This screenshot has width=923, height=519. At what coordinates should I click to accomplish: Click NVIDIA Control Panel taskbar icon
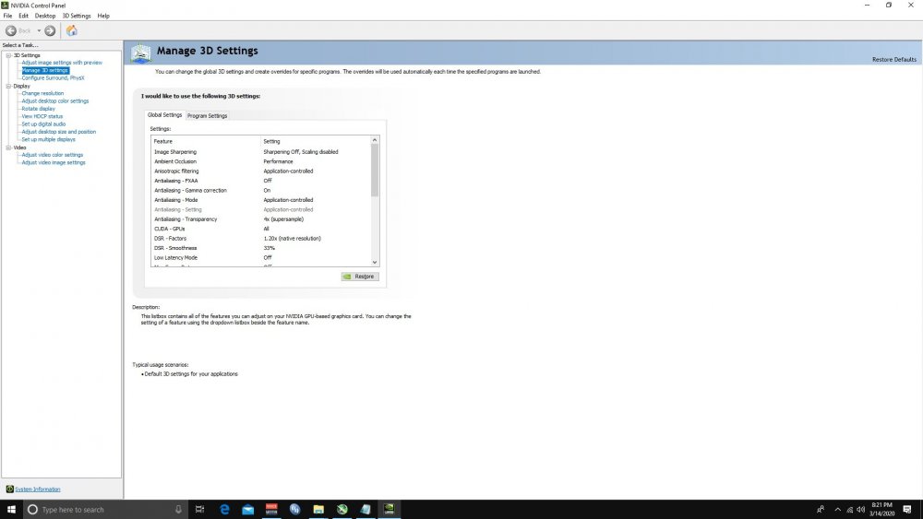coord(390,510)
